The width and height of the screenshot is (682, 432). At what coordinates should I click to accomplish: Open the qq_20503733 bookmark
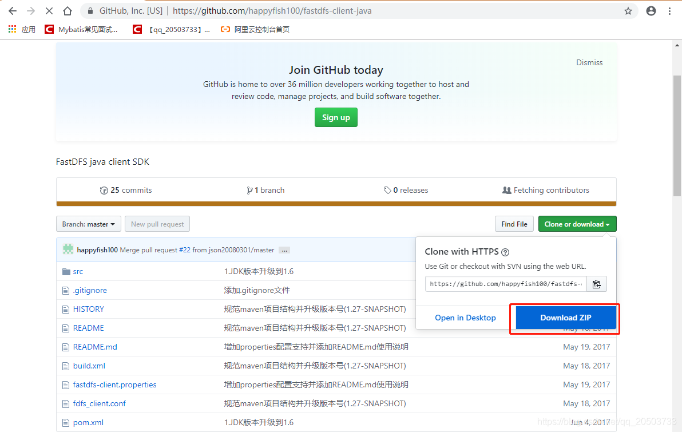point(172,29)
